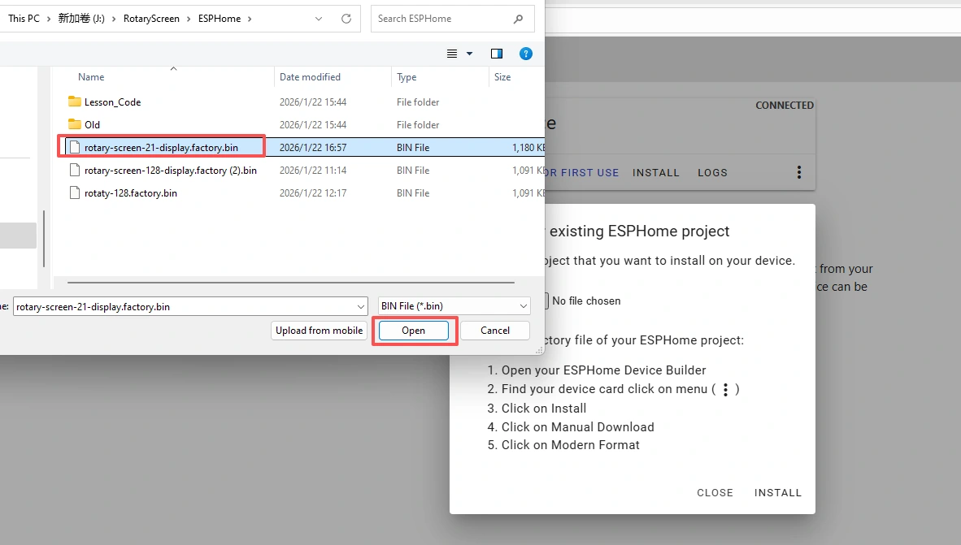961x545 pixels.
Task: Sort files by Date modified column
Action: click(x=310, y=77)
